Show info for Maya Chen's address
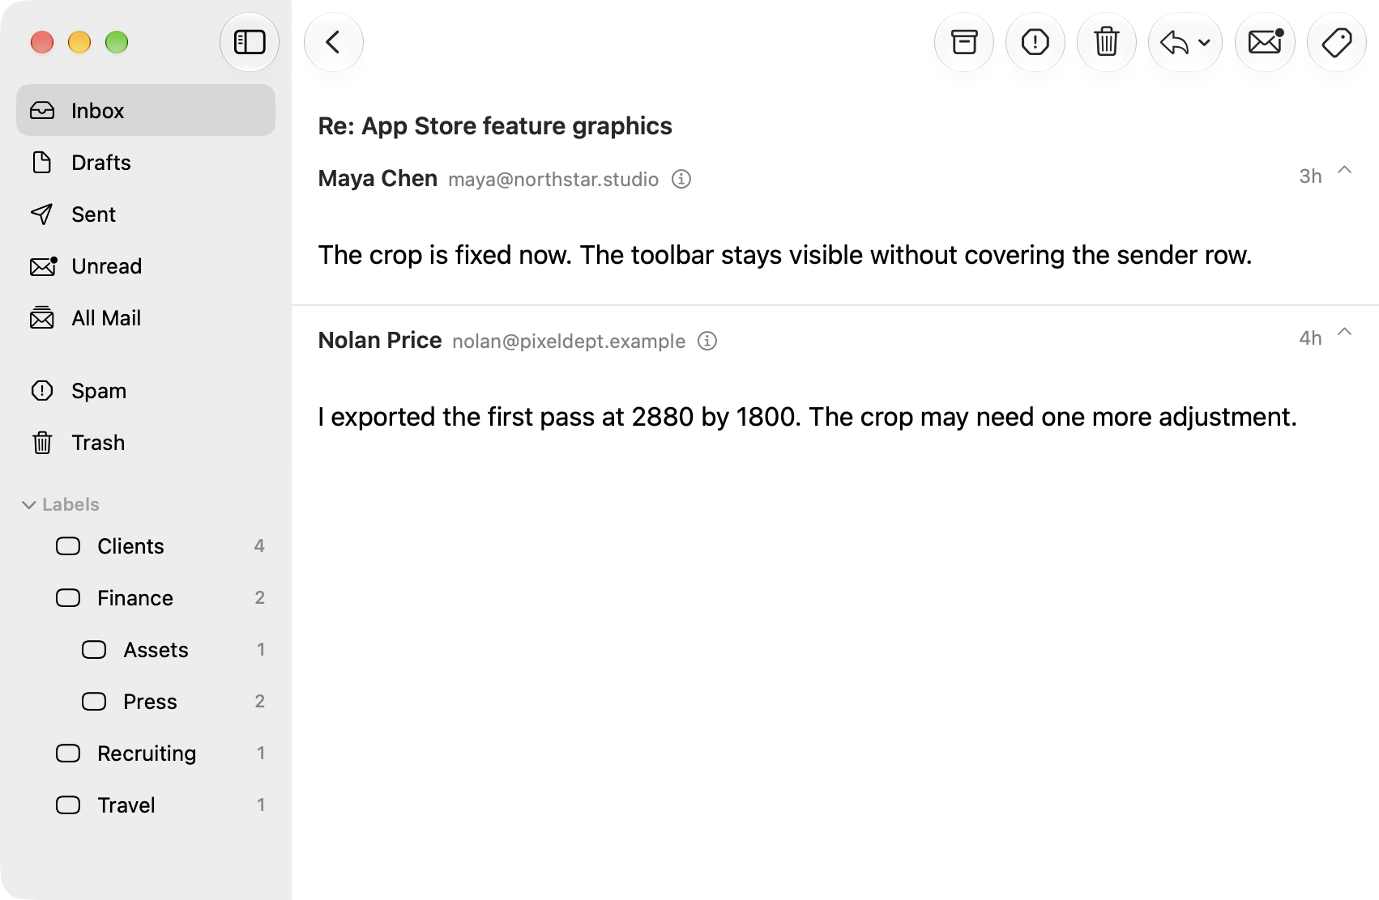Screen dimensions: 1379x900 tap(681, 179)
